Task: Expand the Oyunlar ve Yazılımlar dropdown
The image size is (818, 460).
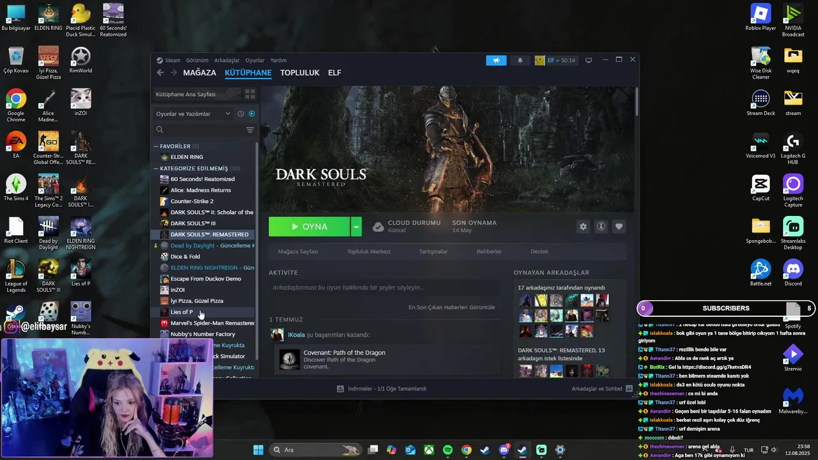Action: [193, 114]
